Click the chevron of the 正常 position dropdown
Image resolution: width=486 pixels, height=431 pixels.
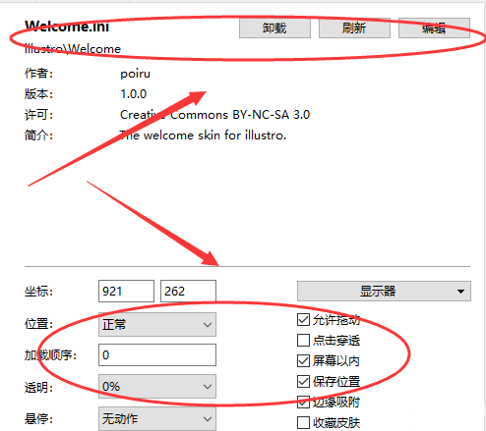pyautogui.click(x=208, y=325)
